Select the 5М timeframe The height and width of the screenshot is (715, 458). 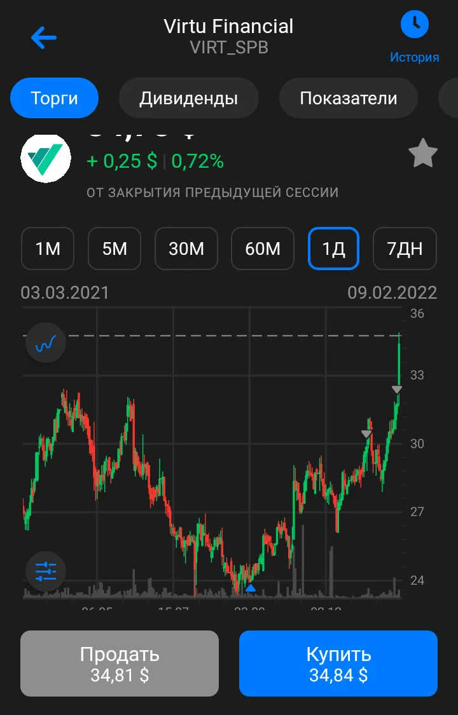tap(114, 249)
